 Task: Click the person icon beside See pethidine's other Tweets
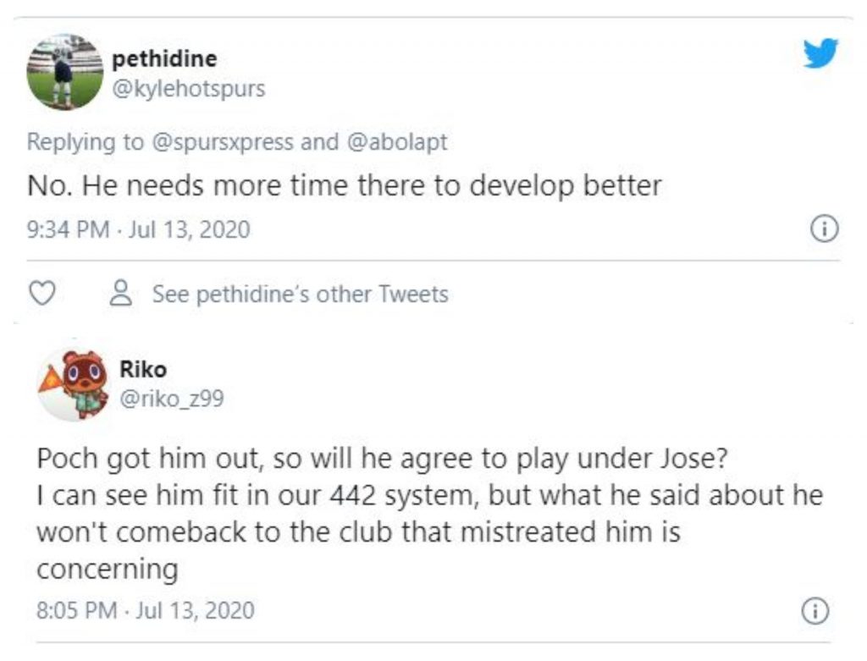[x=121, y=293]
